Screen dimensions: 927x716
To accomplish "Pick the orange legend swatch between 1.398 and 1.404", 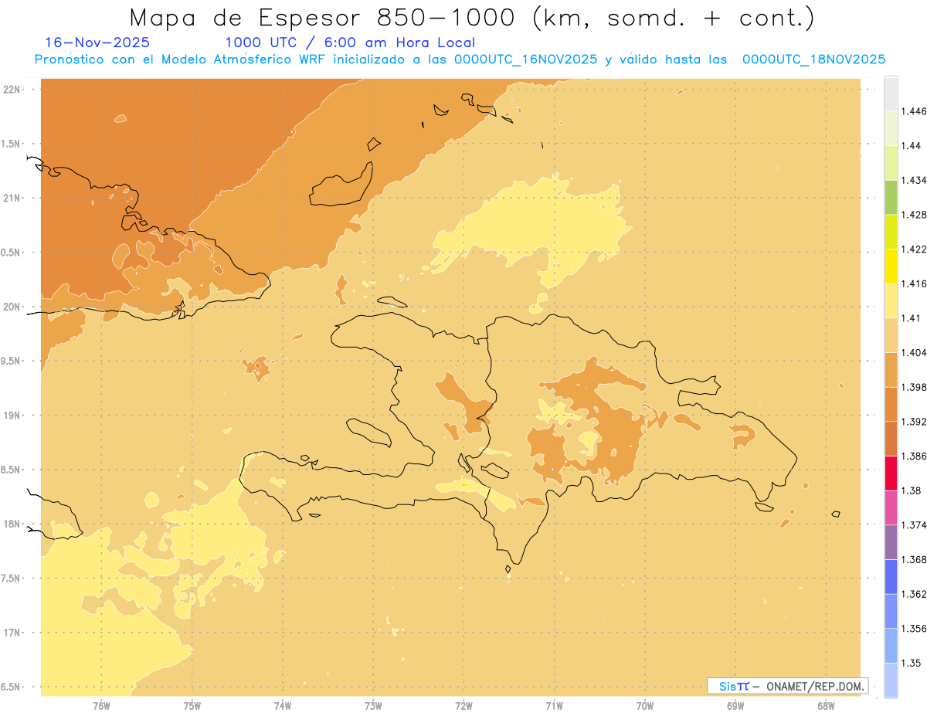I will pyautogui.click(x=891, y=369).
